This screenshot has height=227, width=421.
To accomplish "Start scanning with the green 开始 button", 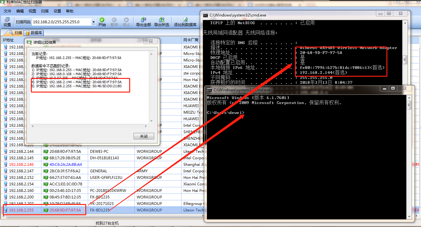I will point(102,20).
